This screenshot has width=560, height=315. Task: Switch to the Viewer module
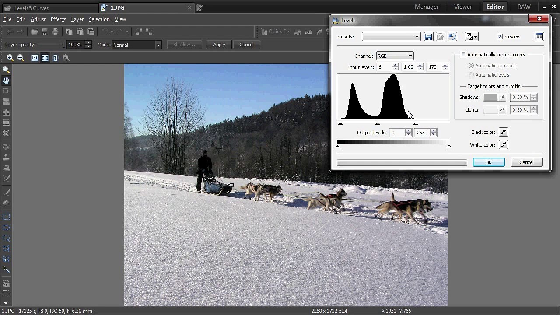(463, 7)
